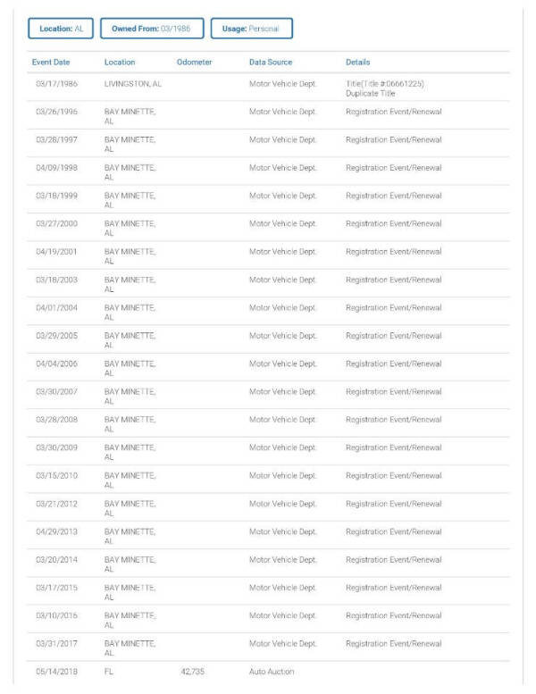
Task: Sort by the Event Date column header
Action: (x=51, y=63)
